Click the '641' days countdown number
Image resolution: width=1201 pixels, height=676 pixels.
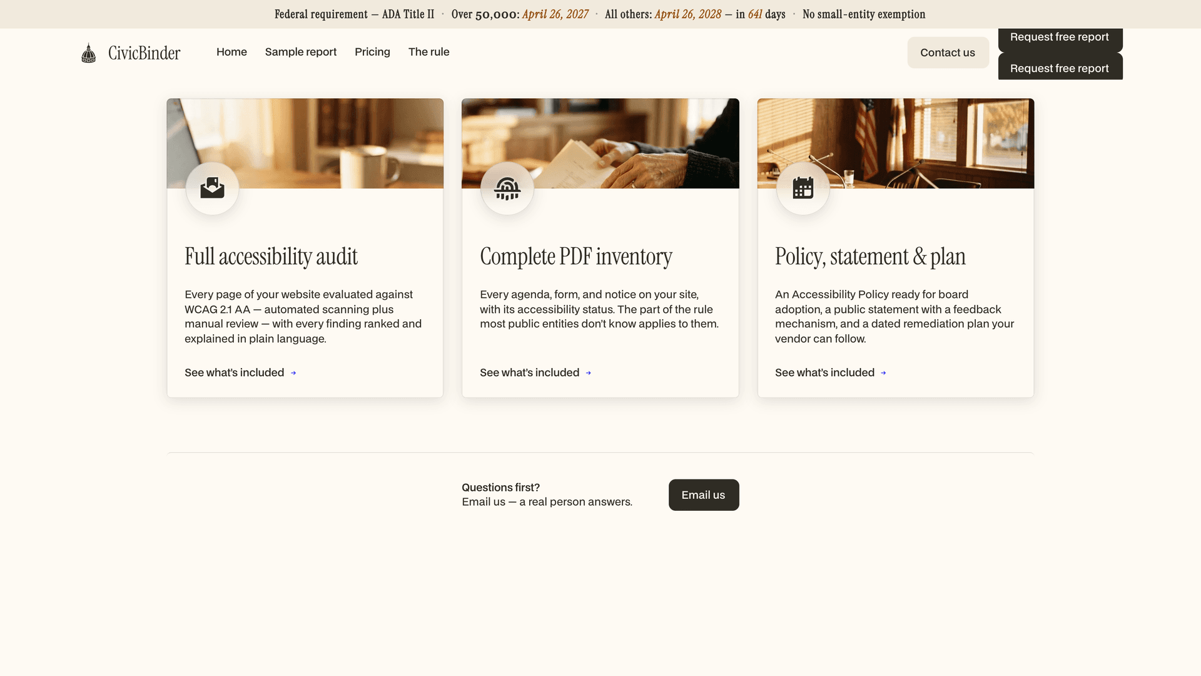755,14
